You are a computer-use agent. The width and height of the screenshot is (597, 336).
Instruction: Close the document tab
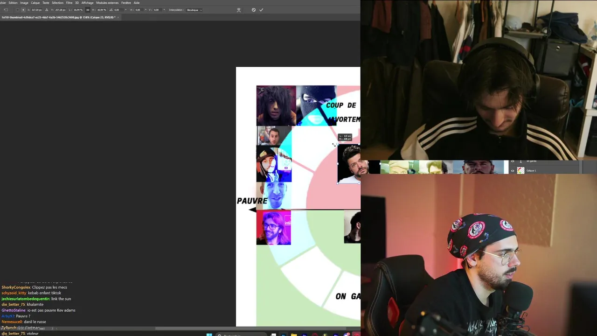point(118,17)
